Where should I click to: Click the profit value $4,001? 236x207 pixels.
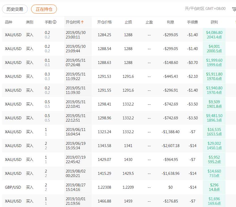coord(214,46)
